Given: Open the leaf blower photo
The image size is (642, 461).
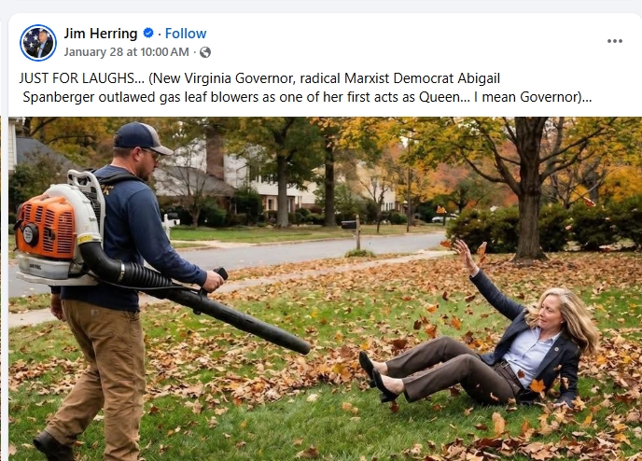Looking at the screenshot, I should point(325,288).
